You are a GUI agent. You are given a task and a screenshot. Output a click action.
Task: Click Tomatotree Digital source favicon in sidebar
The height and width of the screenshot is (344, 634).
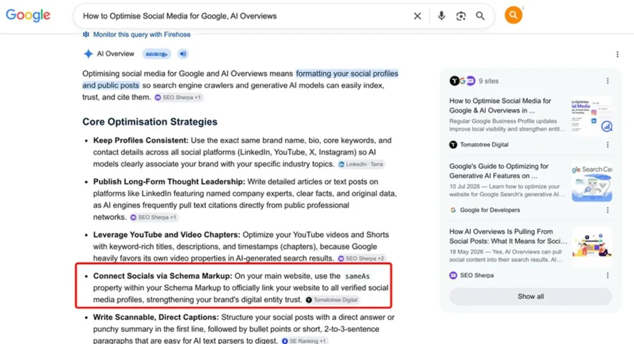[453, 144]
